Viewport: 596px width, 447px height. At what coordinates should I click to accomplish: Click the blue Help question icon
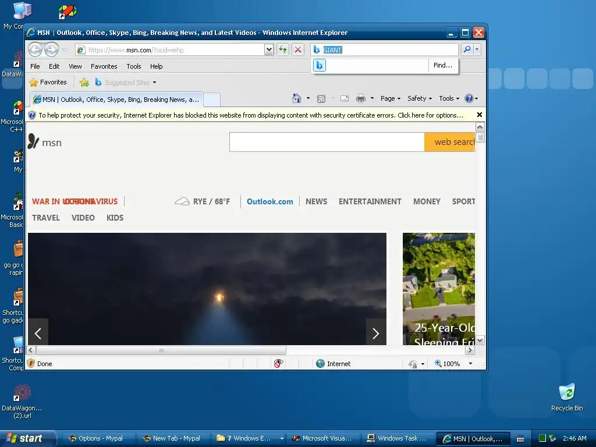[x=469, y=98]
